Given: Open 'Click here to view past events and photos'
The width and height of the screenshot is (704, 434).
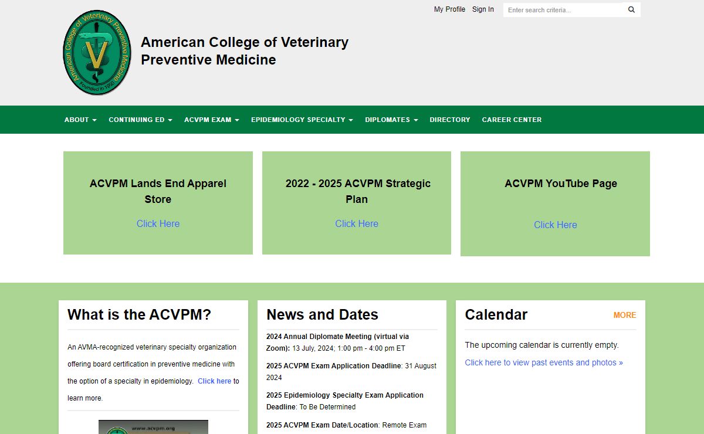Looking at the screenshot, I should (x=544, y=362).
